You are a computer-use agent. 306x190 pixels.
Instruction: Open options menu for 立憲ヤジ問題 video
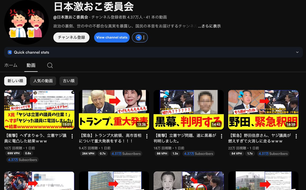click(x=221, y=136)
